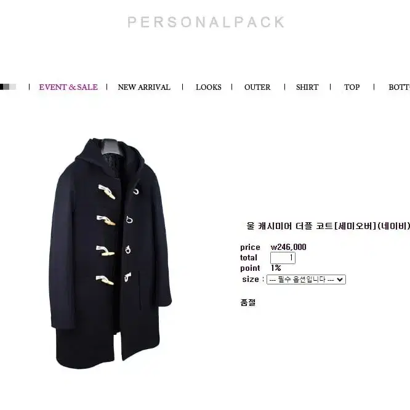Screen dimensions: 410x410
Task: Go to the LOOKS section
Action: click(x=209, y=87)
